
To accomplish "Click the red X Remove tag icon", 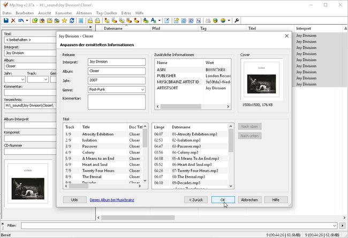I will 13,21.
